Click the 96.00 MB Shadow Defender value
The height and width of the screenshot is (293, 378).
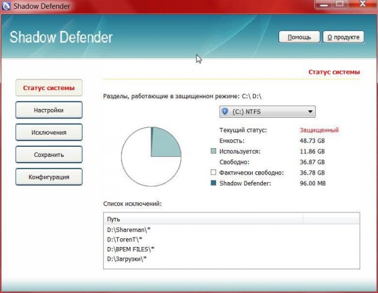pos(312,183)
